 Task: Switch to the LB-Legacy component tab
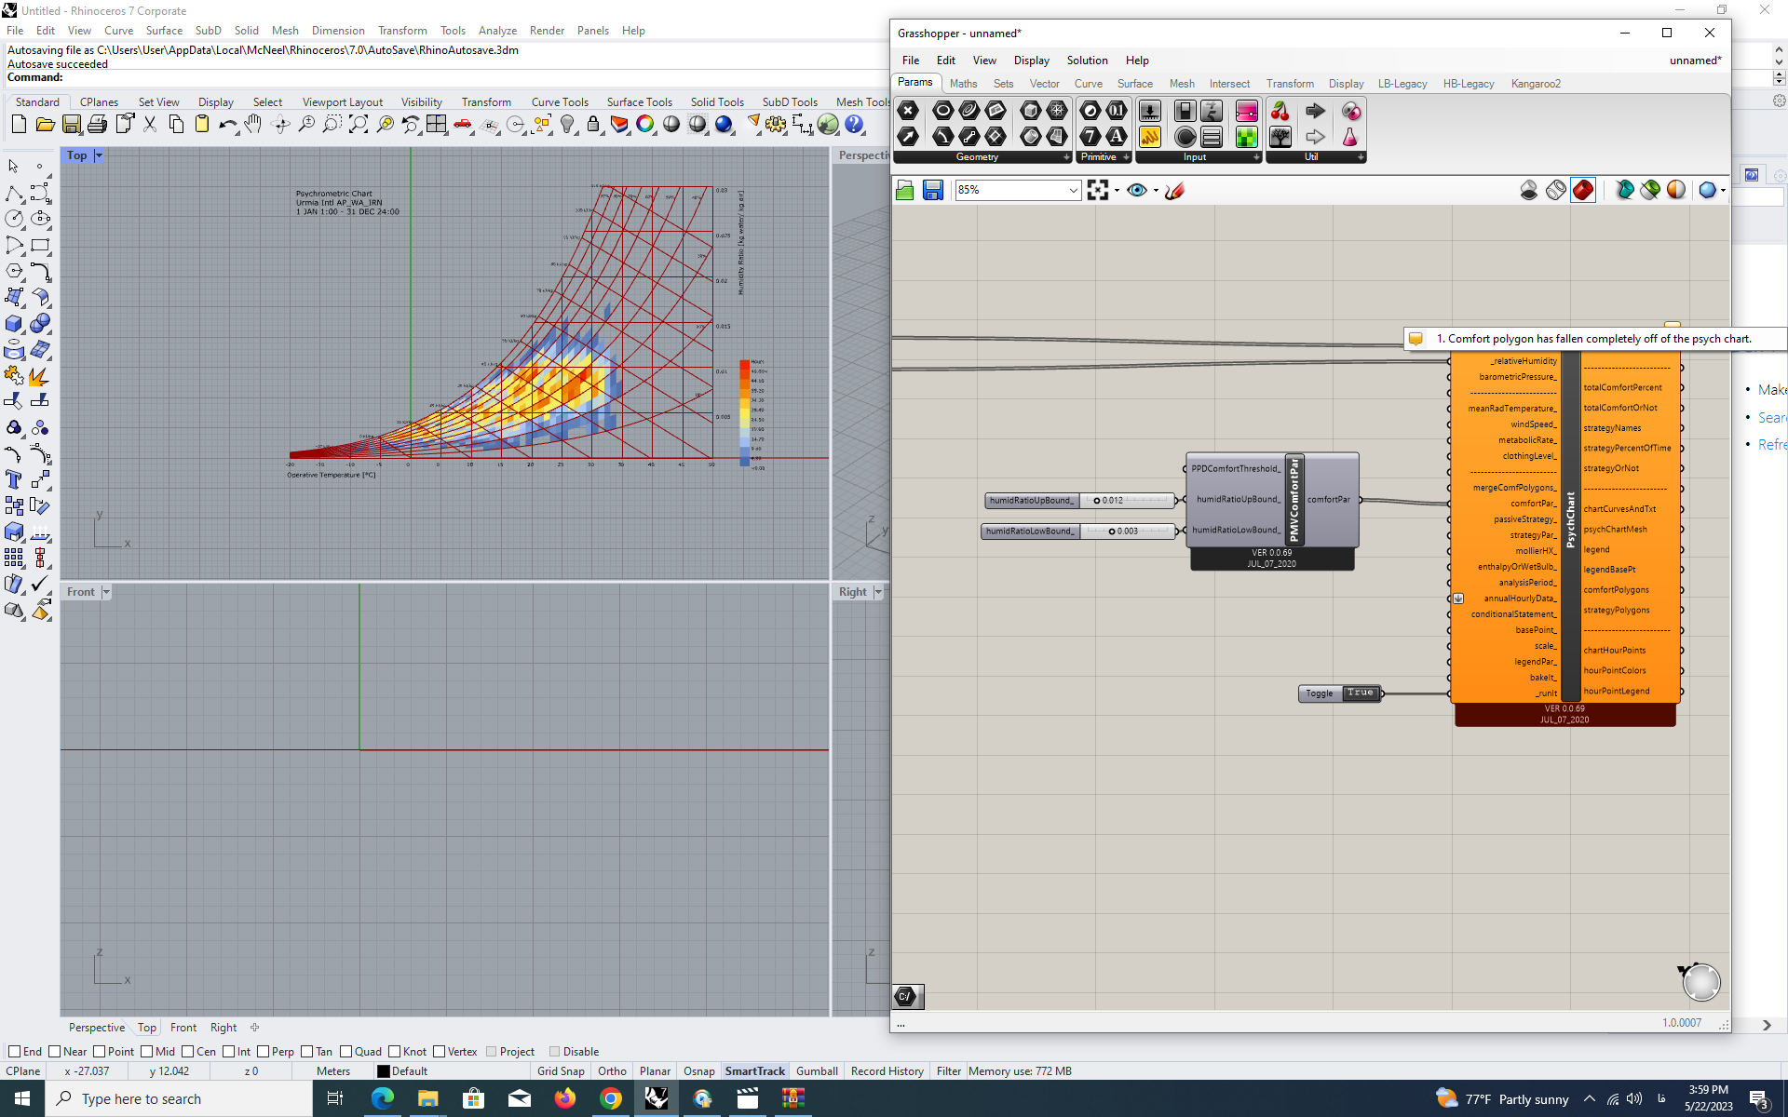coord(1402,84)
